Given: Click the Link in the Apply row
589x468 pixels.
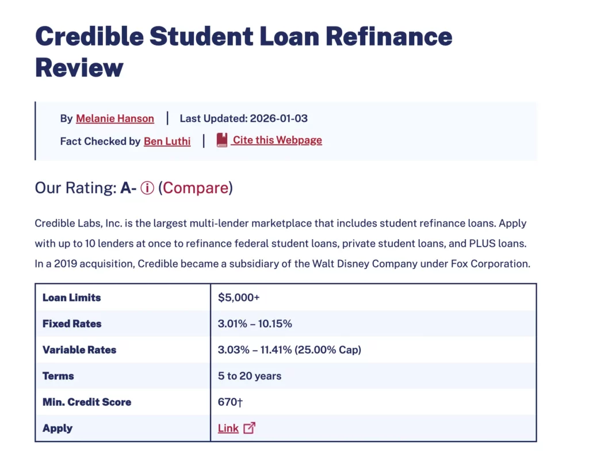Looking at the screenshot, I should click(228, 428).
